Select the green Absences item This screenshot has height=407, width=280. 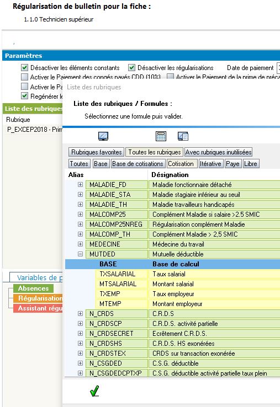pyautogui.click(x=33, y=288)
